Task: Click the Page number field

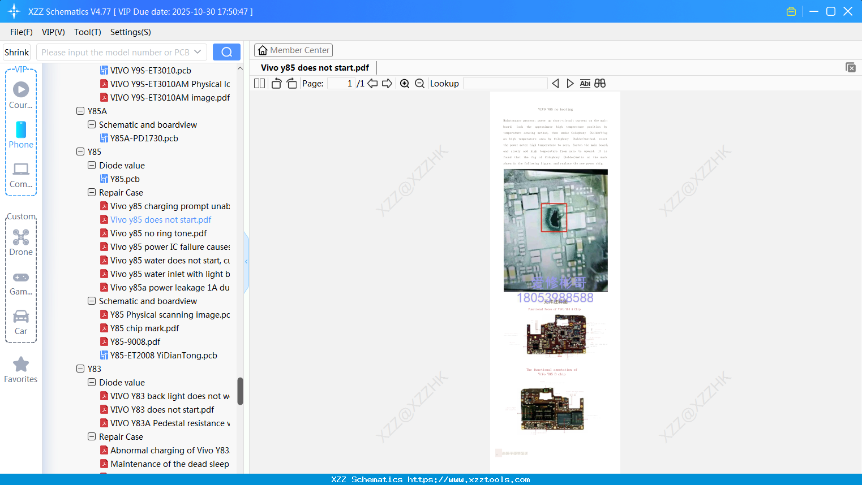Action: 341,84
